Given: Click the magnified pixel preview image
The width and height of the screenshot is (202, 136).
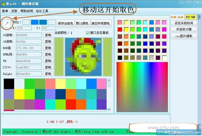Looking at the screenshot, I should (83, 57).
